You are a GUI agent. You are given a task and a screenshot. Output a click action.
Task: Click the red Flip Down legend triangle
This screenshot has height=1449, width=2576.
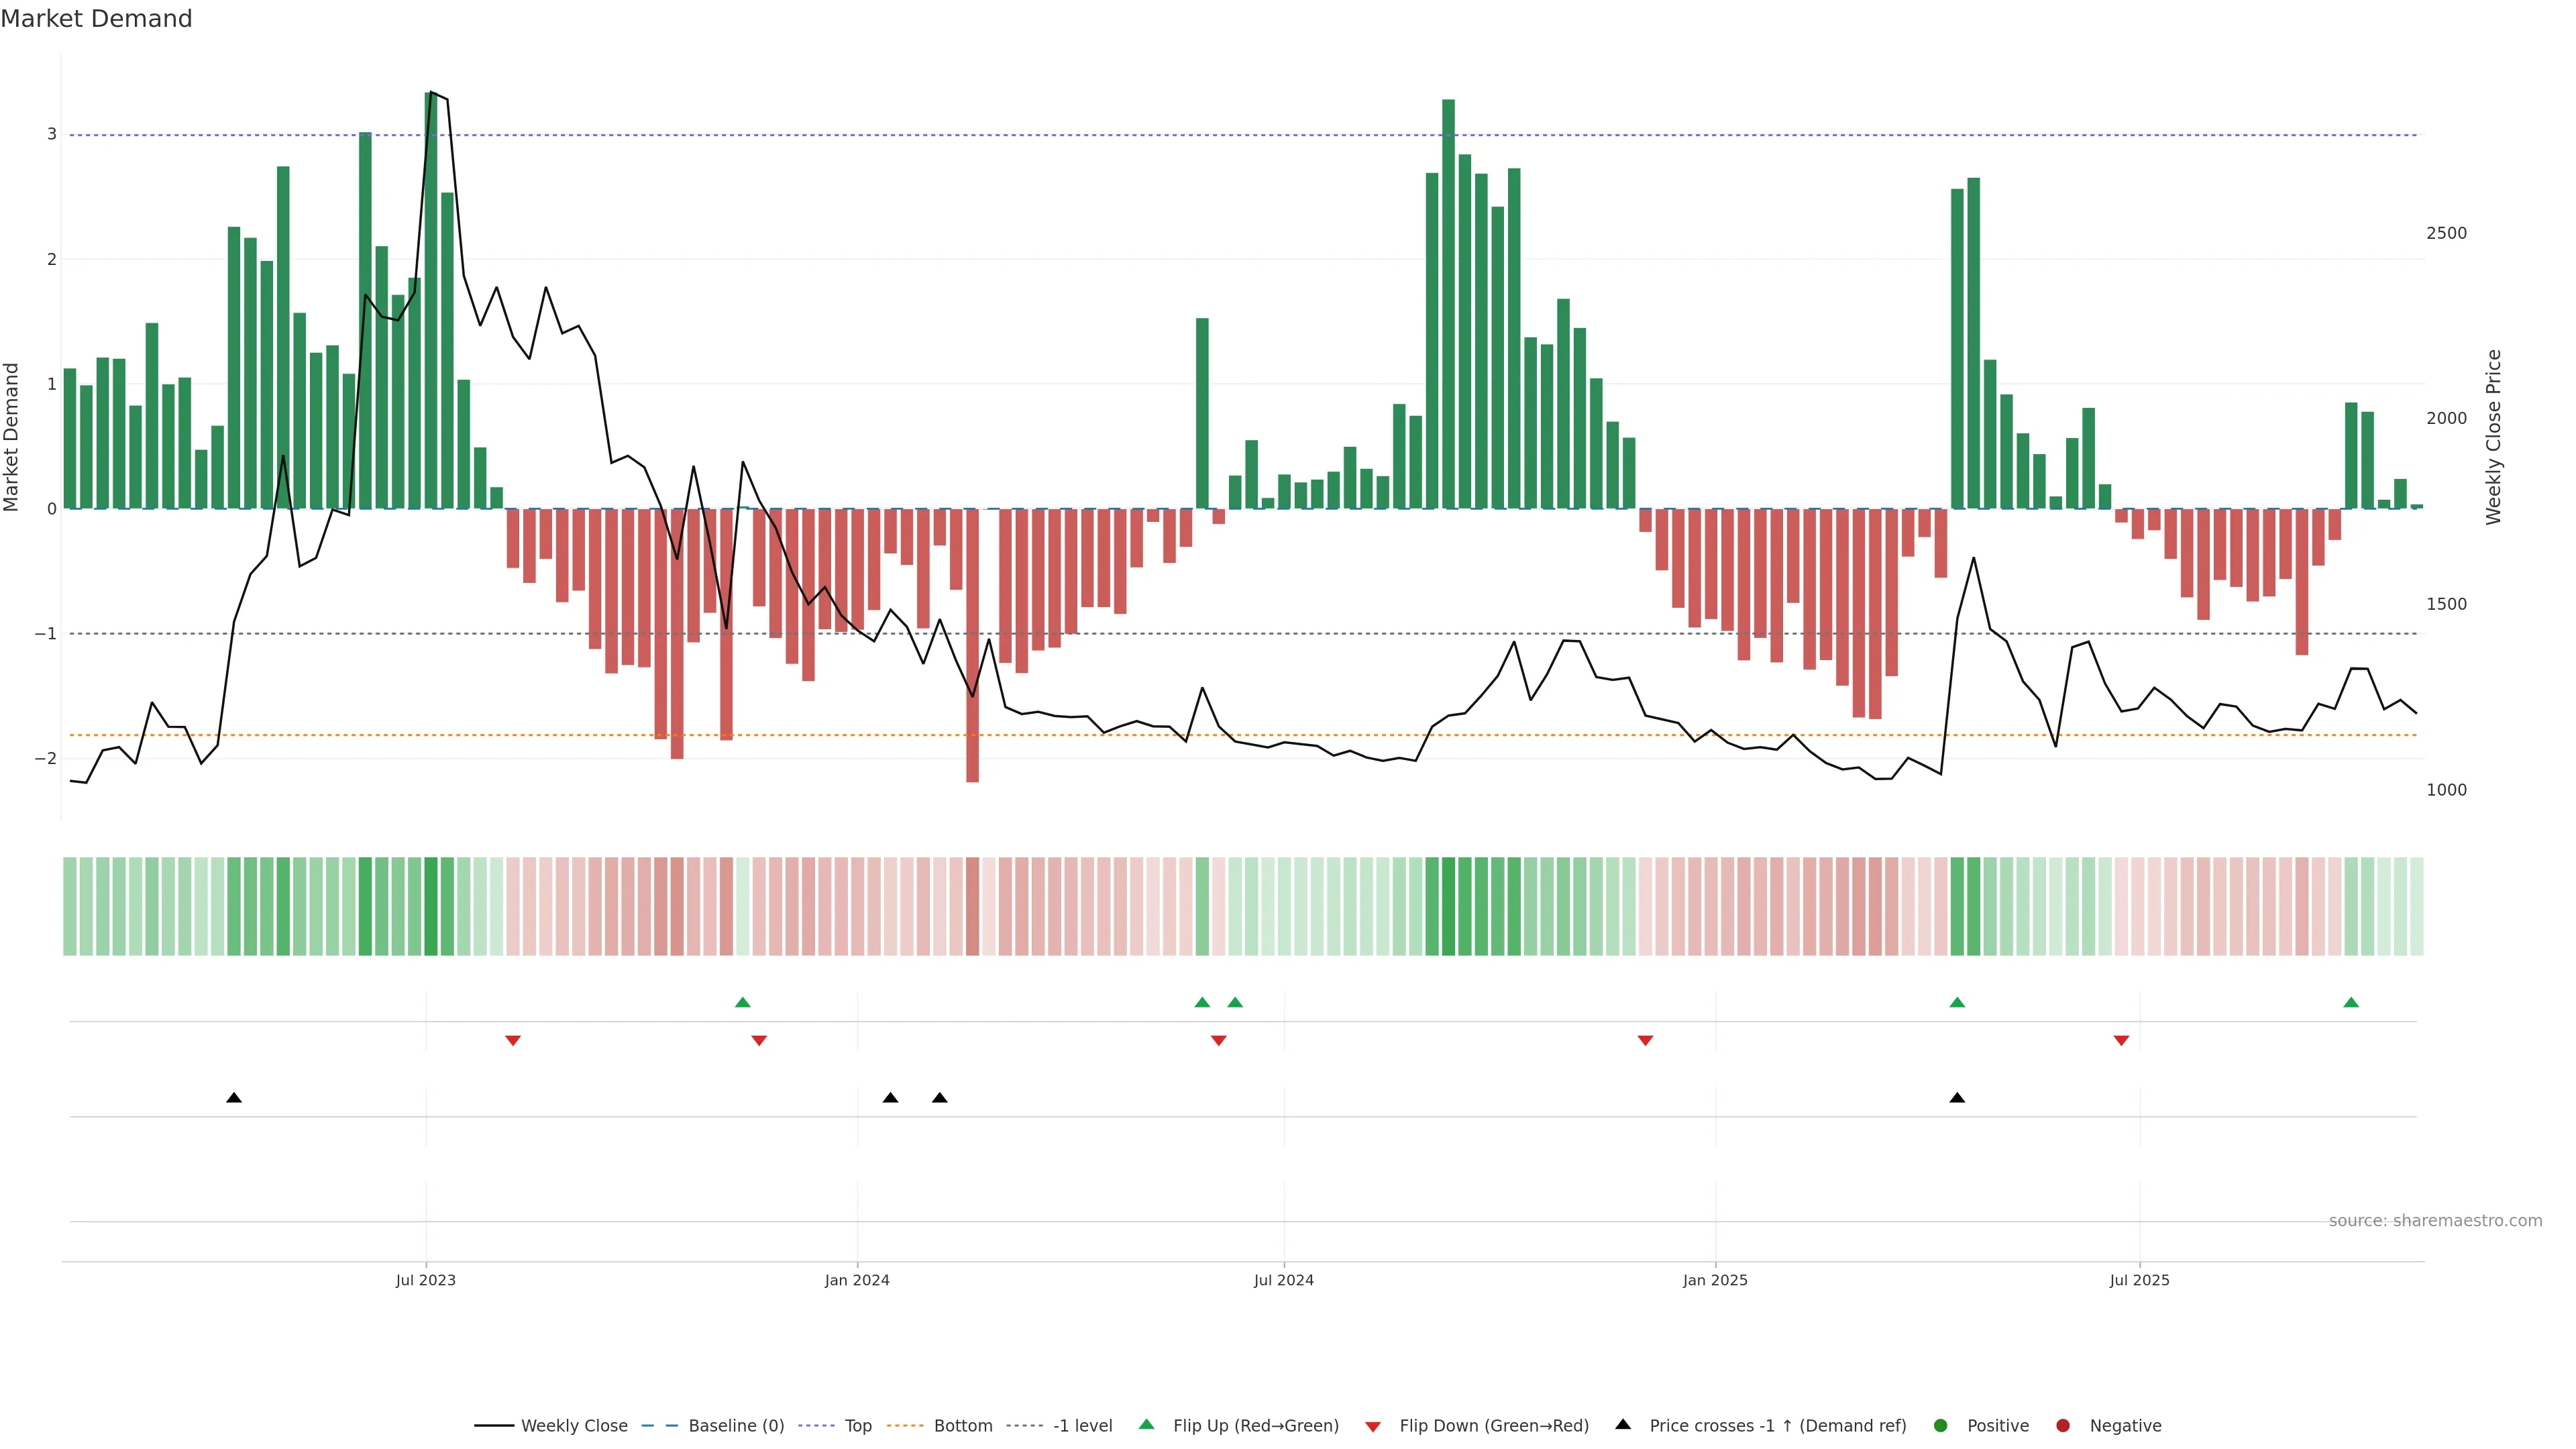(1373, 1427)
